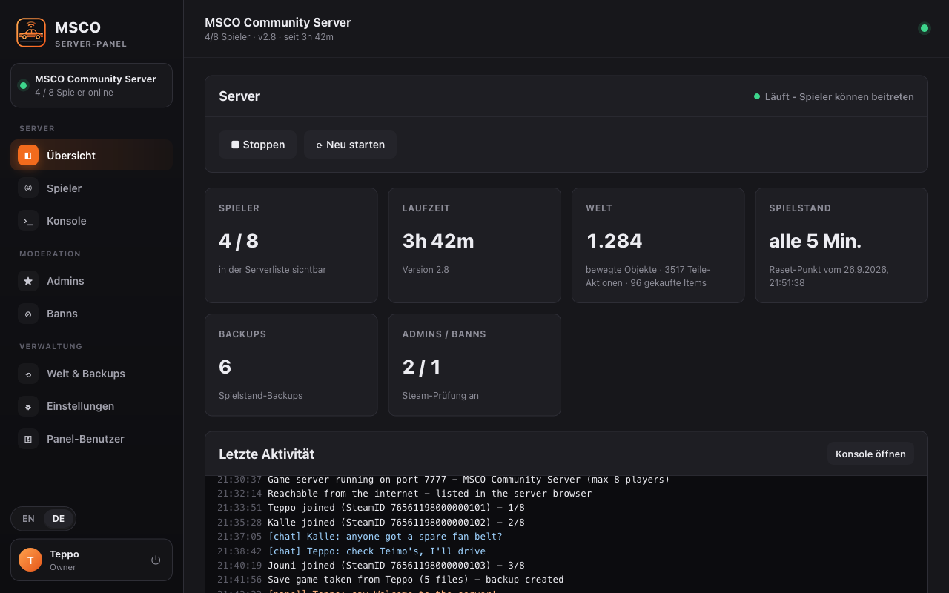The width and height of the screenshot is (949, 593).
Task: Stop the server with Stoppen
Action: click(x=257, y=145)
